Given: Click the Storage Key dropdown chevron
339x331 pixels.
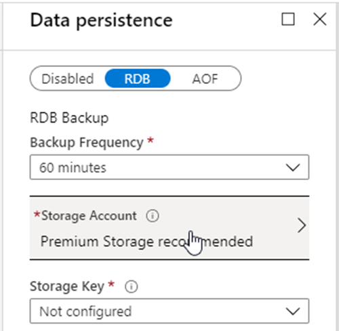Looking at the screenshot, I should (293, 311).
